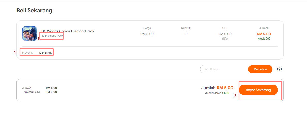This screenshot has width=307, height=116.
Task: Click the Memohon voucher button
Action: pos(260,69)
